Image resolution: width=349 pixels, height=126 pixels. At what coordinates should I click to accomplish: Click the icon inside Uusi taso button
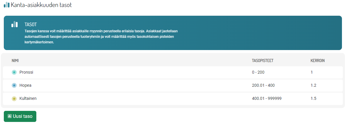(x=10, y=116)
